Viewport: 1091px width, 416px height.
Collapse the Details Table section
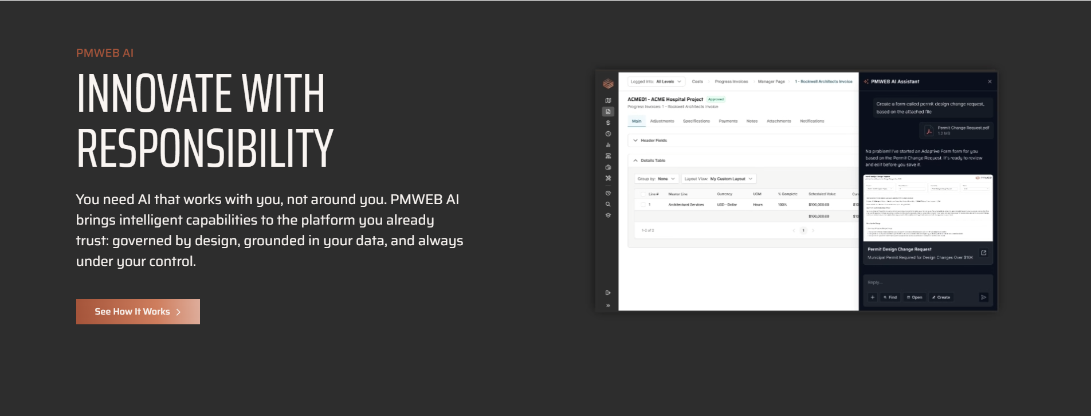(635, 160)
